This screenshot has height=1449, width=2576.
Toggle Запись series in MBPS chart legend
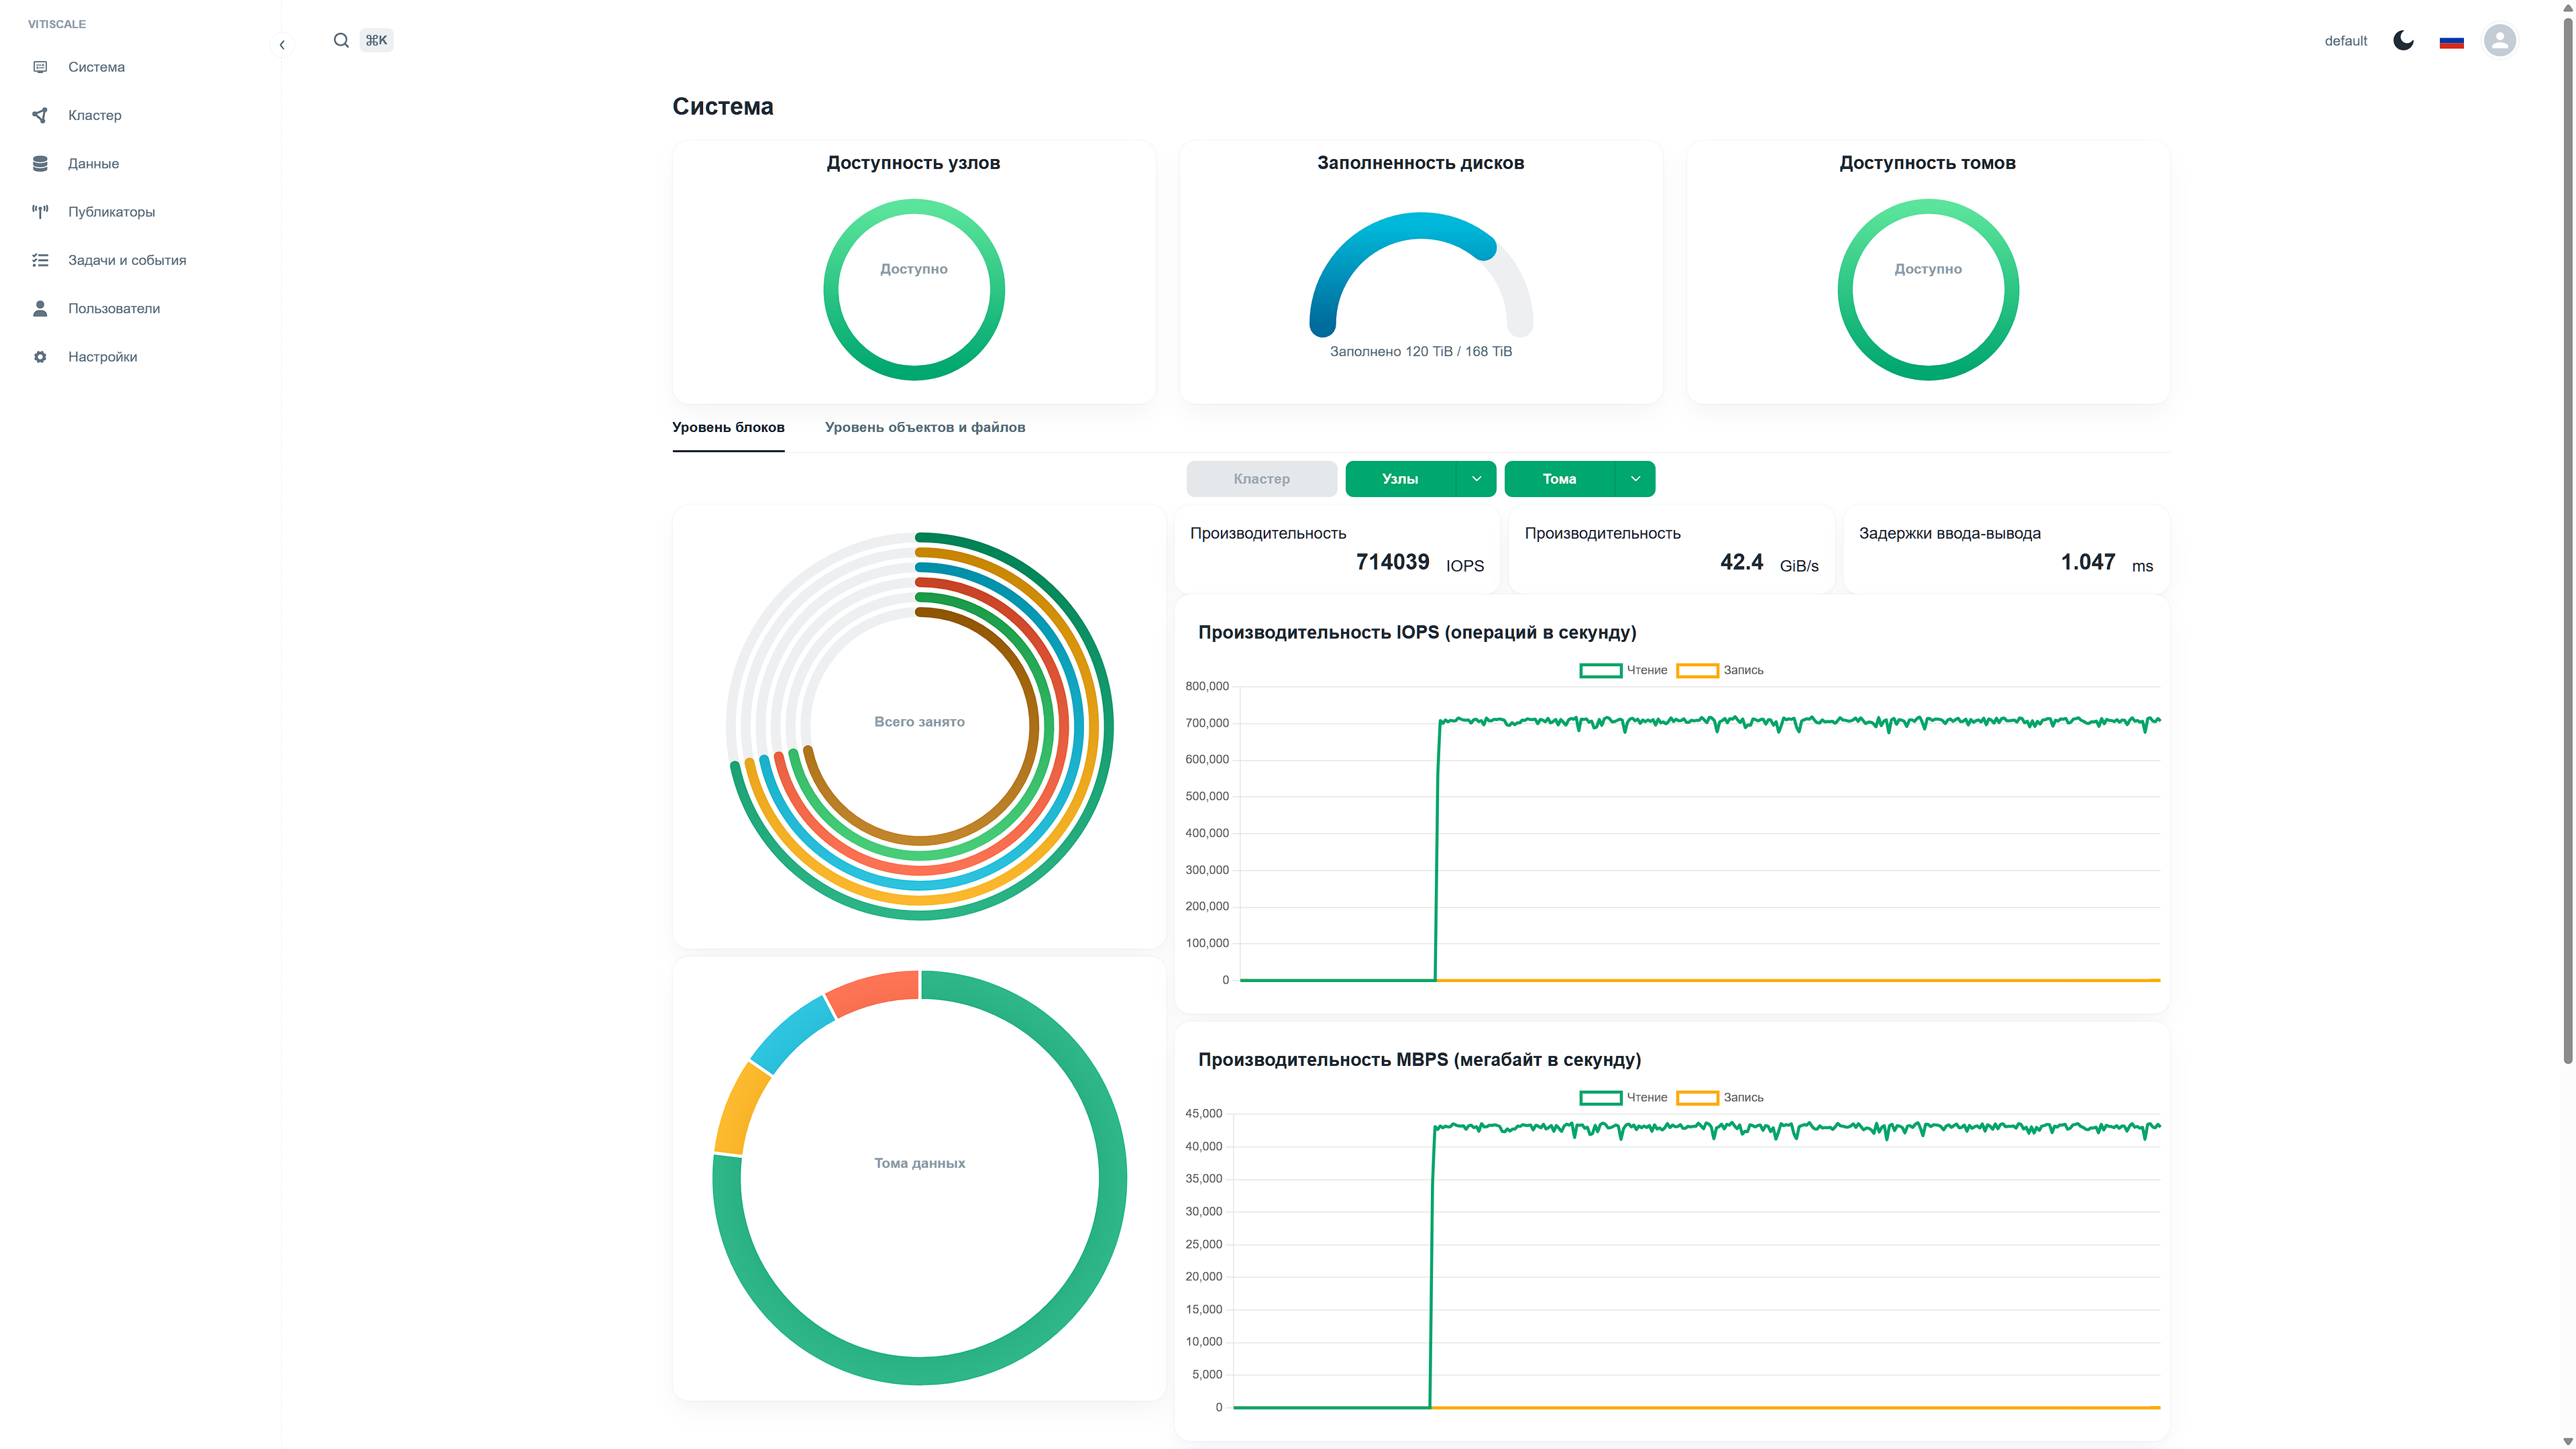[x=1720, y=1097]
